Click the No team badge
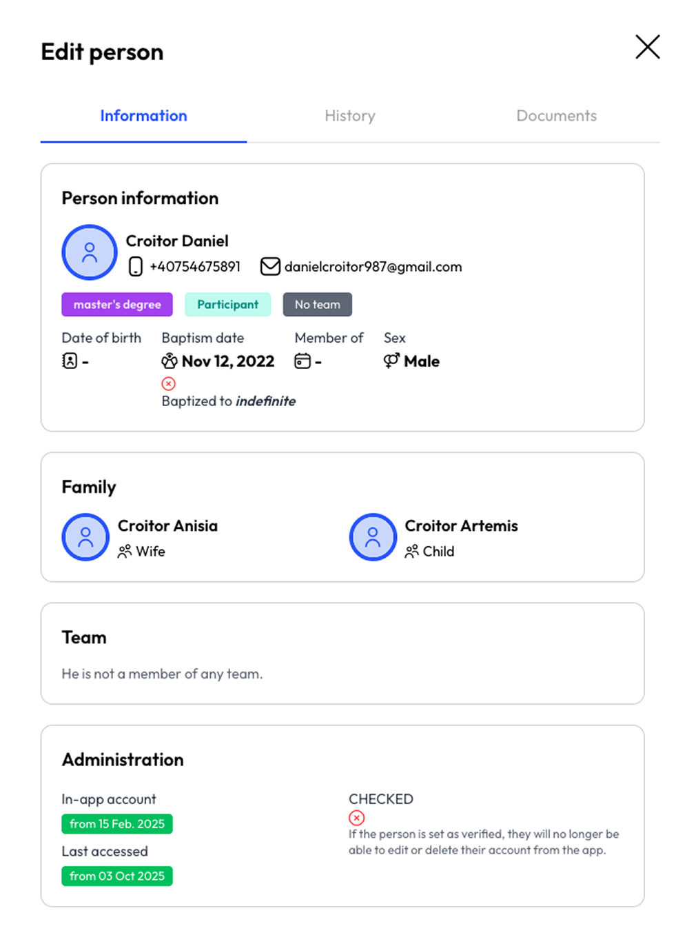 pos(317,305)
